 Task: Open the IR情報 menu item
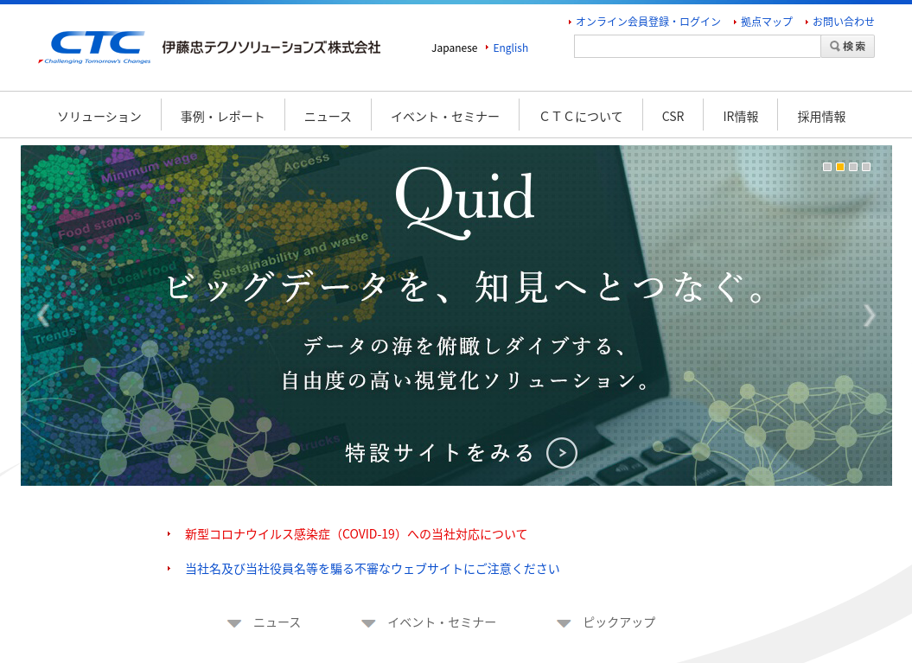click(x=741, y=117)
